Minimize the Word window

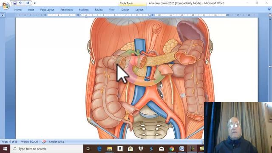(247, 3)
